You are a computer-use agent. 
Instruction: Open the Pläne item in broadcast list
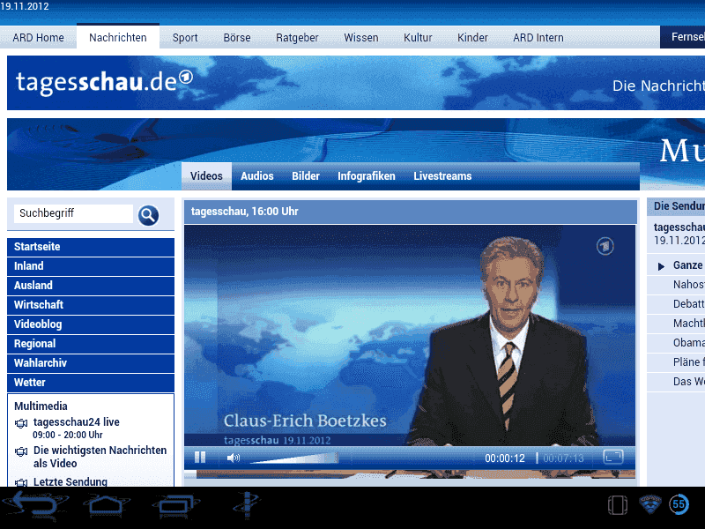pyautogui.click(x=676, y=362)
